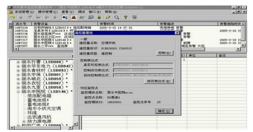Select 海尔小状元空调 in device tree
Screen dimensions: 253x132
click(44, 109)
